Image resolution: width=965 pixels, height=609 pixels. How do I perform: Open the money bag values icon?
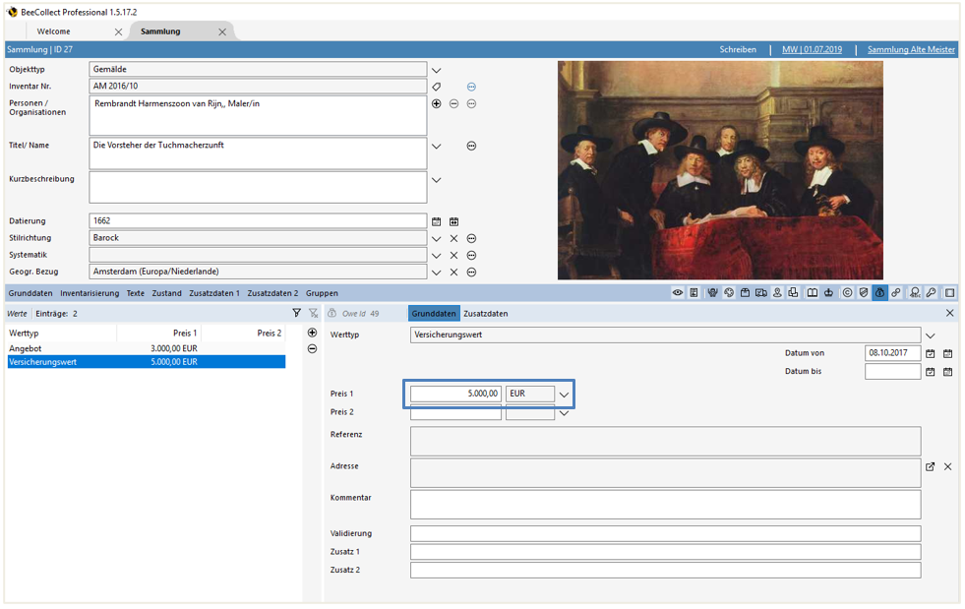coord(879,293)
